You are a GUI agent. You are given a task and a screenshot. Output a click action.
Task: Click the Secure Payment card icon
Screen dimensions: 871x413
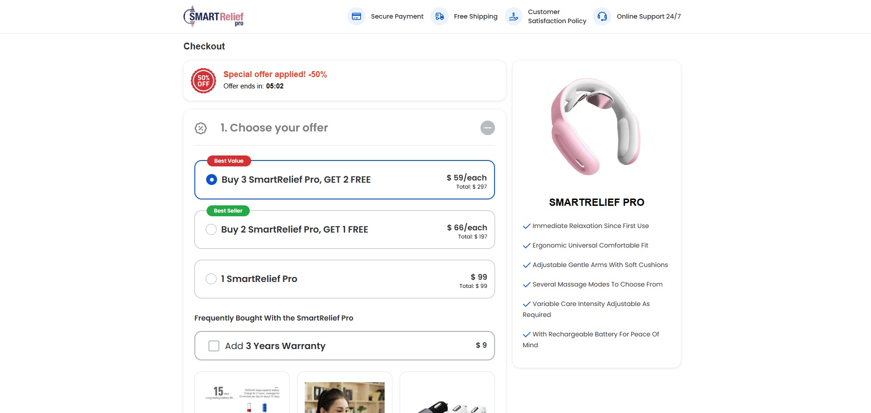pyautogui.click(x=356, y=17)
